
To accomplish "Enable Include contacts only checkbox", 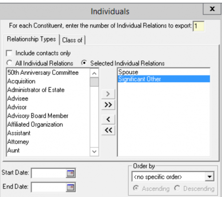I will (9, 53).
